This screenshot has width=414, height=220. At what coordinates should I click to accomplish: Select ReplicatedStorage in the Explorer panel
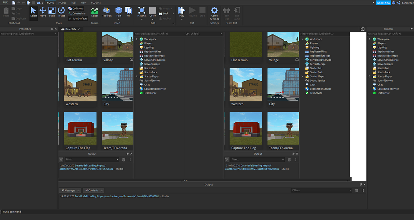point(387,56)
